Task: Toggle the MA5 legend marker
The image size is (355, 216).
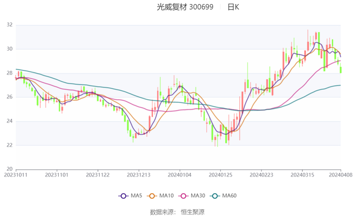Action: 123,196
